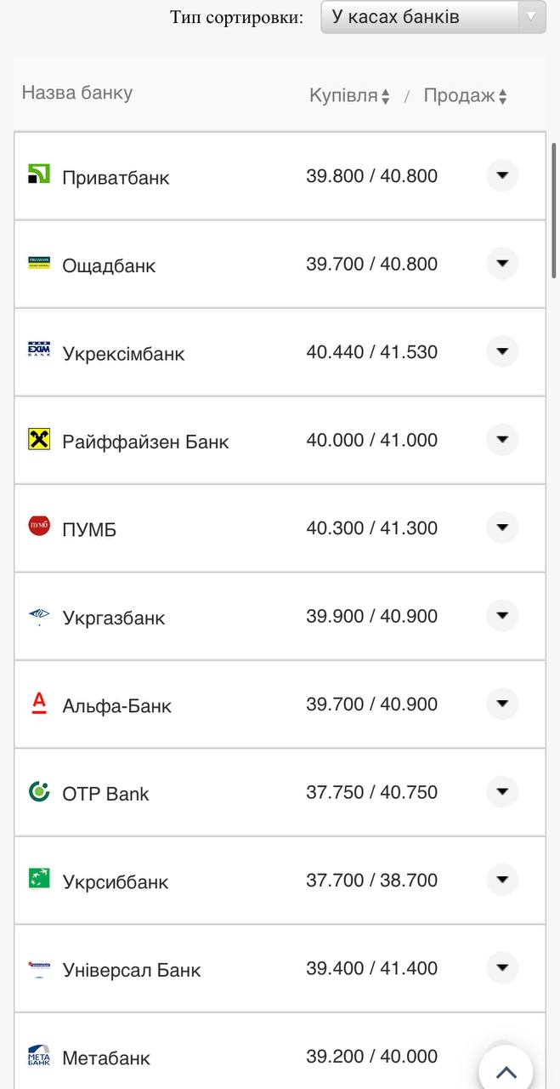Screen dimensions: 560x1089
Task: Click the red ПУМБ logo icon
Action: [39, 527]
